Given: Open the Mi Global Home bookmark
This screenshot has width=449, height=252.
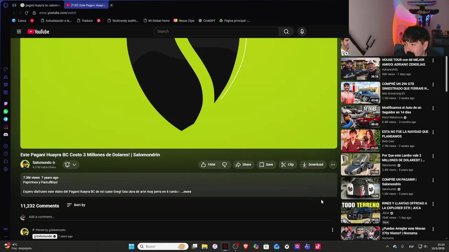Looking at the screenshot, I should [x=156, y=21].
